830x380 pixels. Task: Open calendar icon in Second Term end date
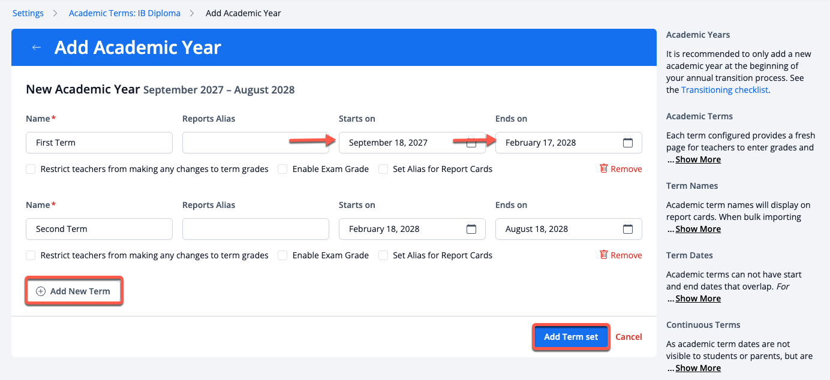[628, 229]
